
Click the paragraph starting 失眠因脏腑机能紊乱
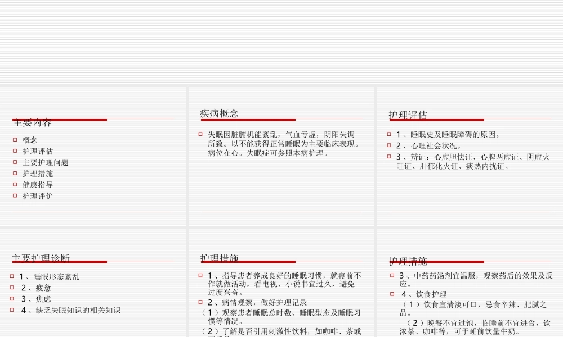pos(284,144)
